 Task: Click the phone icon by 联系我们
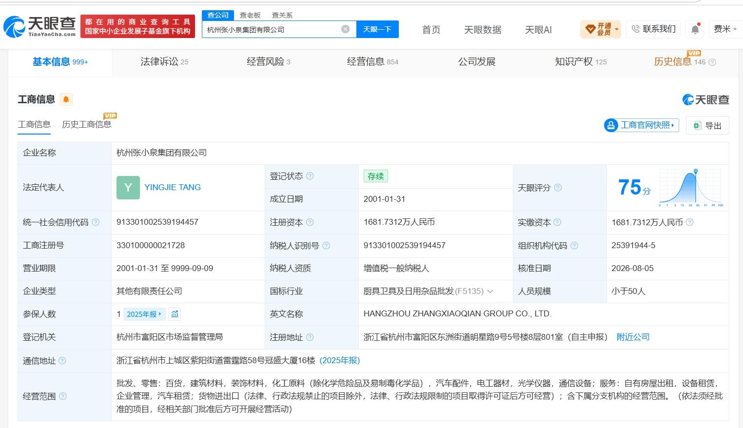635,29
